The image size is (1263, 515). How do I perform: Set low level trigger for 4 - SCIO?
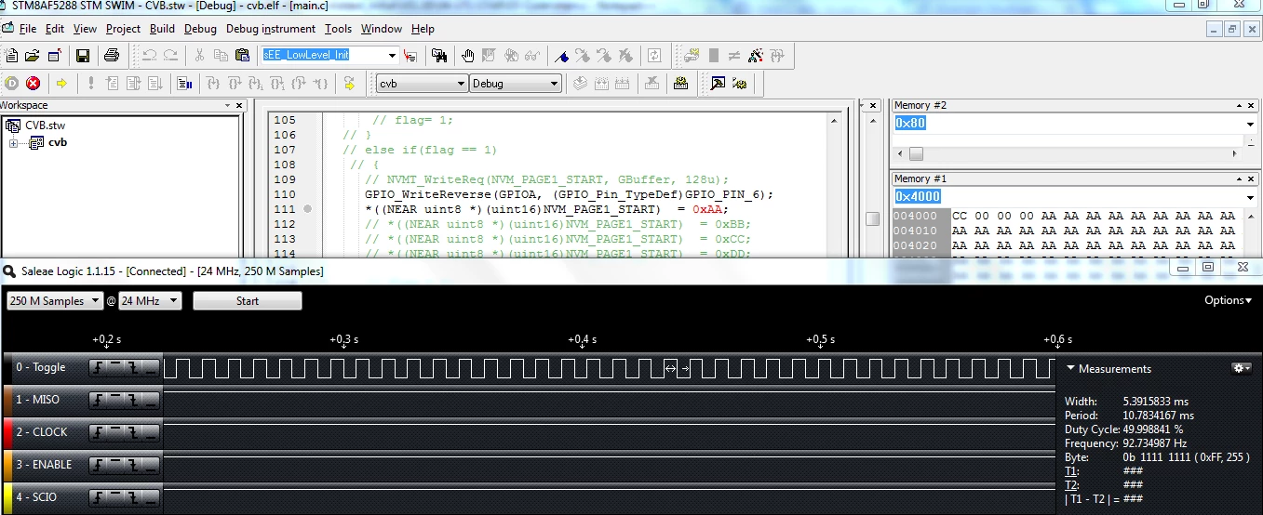(x=152, y=497)
